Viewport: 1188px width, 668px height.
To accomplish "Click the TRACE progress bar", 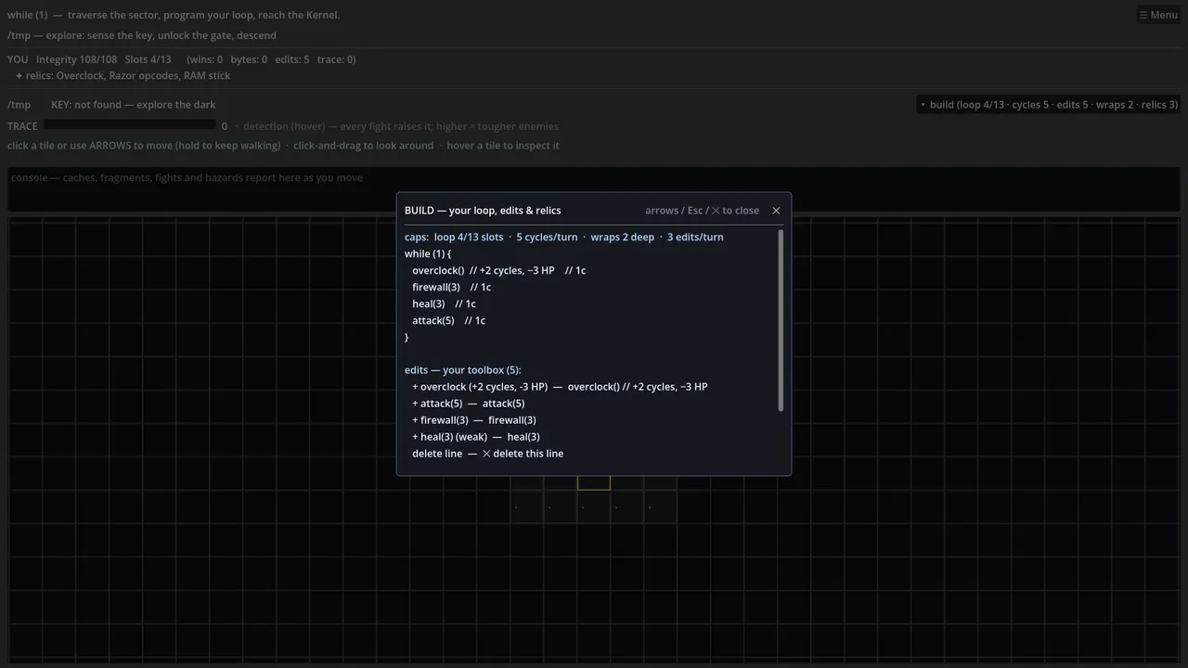I will pos(129,125).
